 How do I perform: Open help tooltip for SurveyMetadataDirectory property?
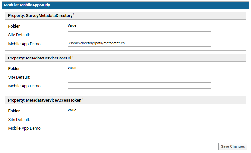pyautogui.click(x=74, y=14)
